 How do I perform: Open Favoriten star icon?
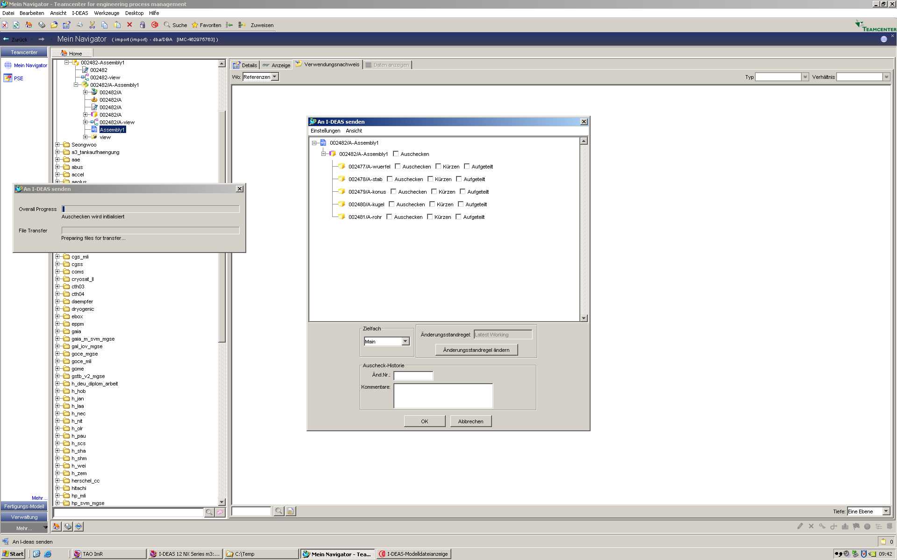[x=195, y=25]
